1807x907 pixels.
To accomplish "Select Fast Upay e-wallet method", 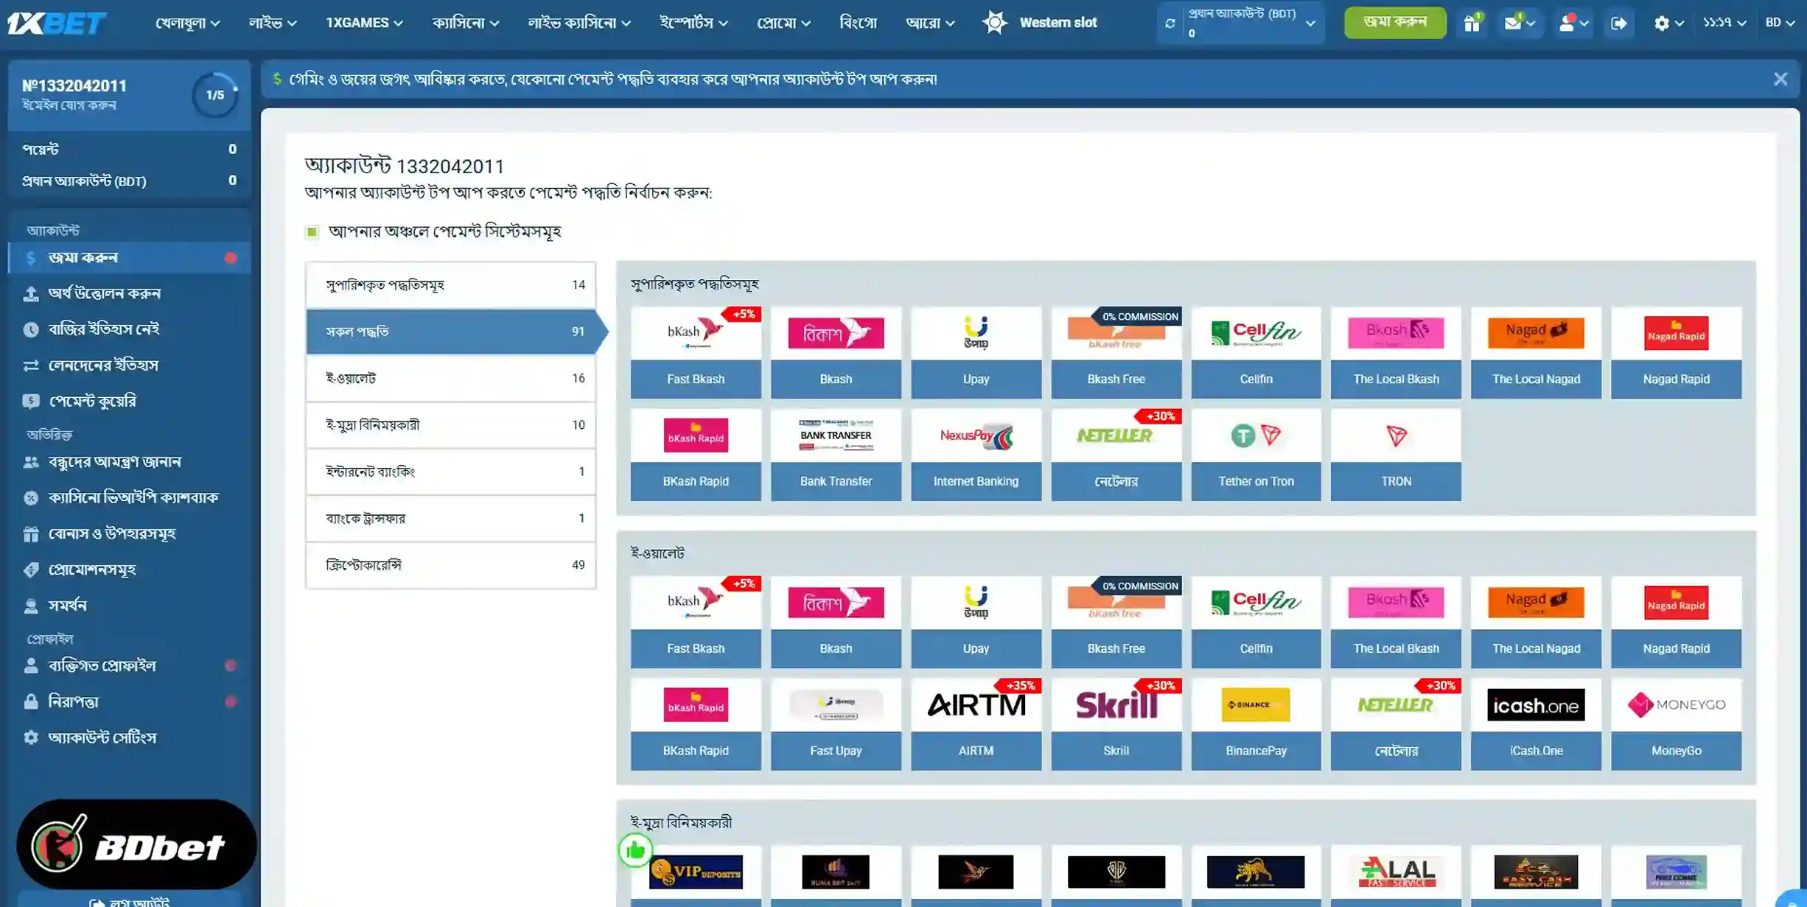I will (836, 724).
